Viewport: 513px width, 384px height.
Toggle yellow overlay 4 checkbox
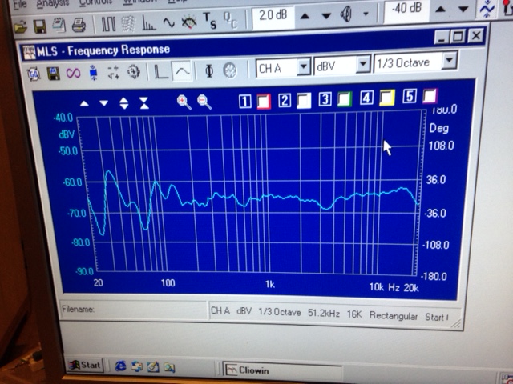pos(387,98)
